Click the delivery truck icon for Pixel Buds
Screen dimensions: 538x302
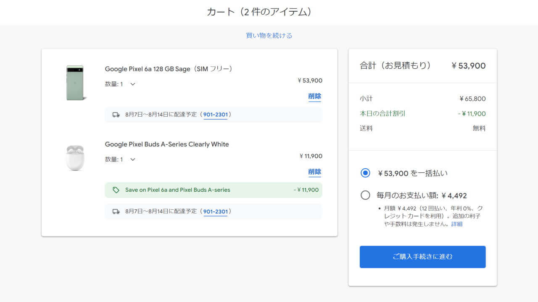(116, 211)
